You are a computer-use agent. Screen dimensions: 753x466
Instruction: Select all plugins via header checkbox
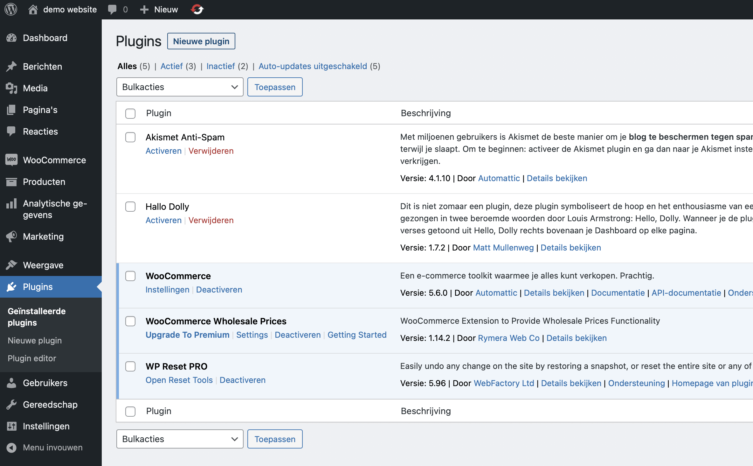130,113
